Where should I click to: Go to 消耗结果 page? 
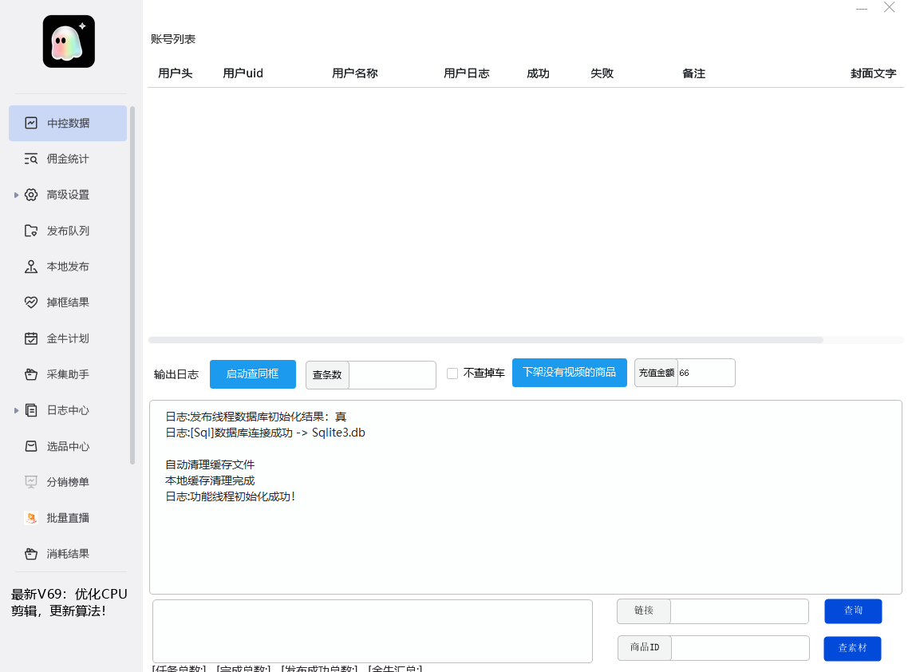pyautogui.click(x=68, y=554)
